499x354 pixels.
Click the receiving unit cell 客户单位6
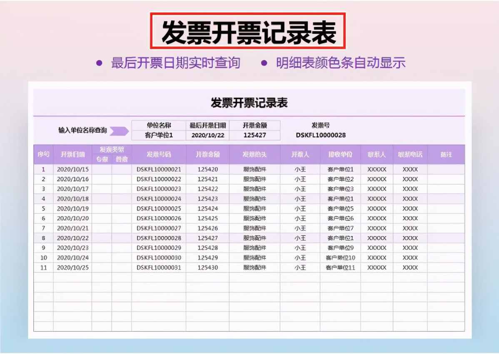[340, 219]
